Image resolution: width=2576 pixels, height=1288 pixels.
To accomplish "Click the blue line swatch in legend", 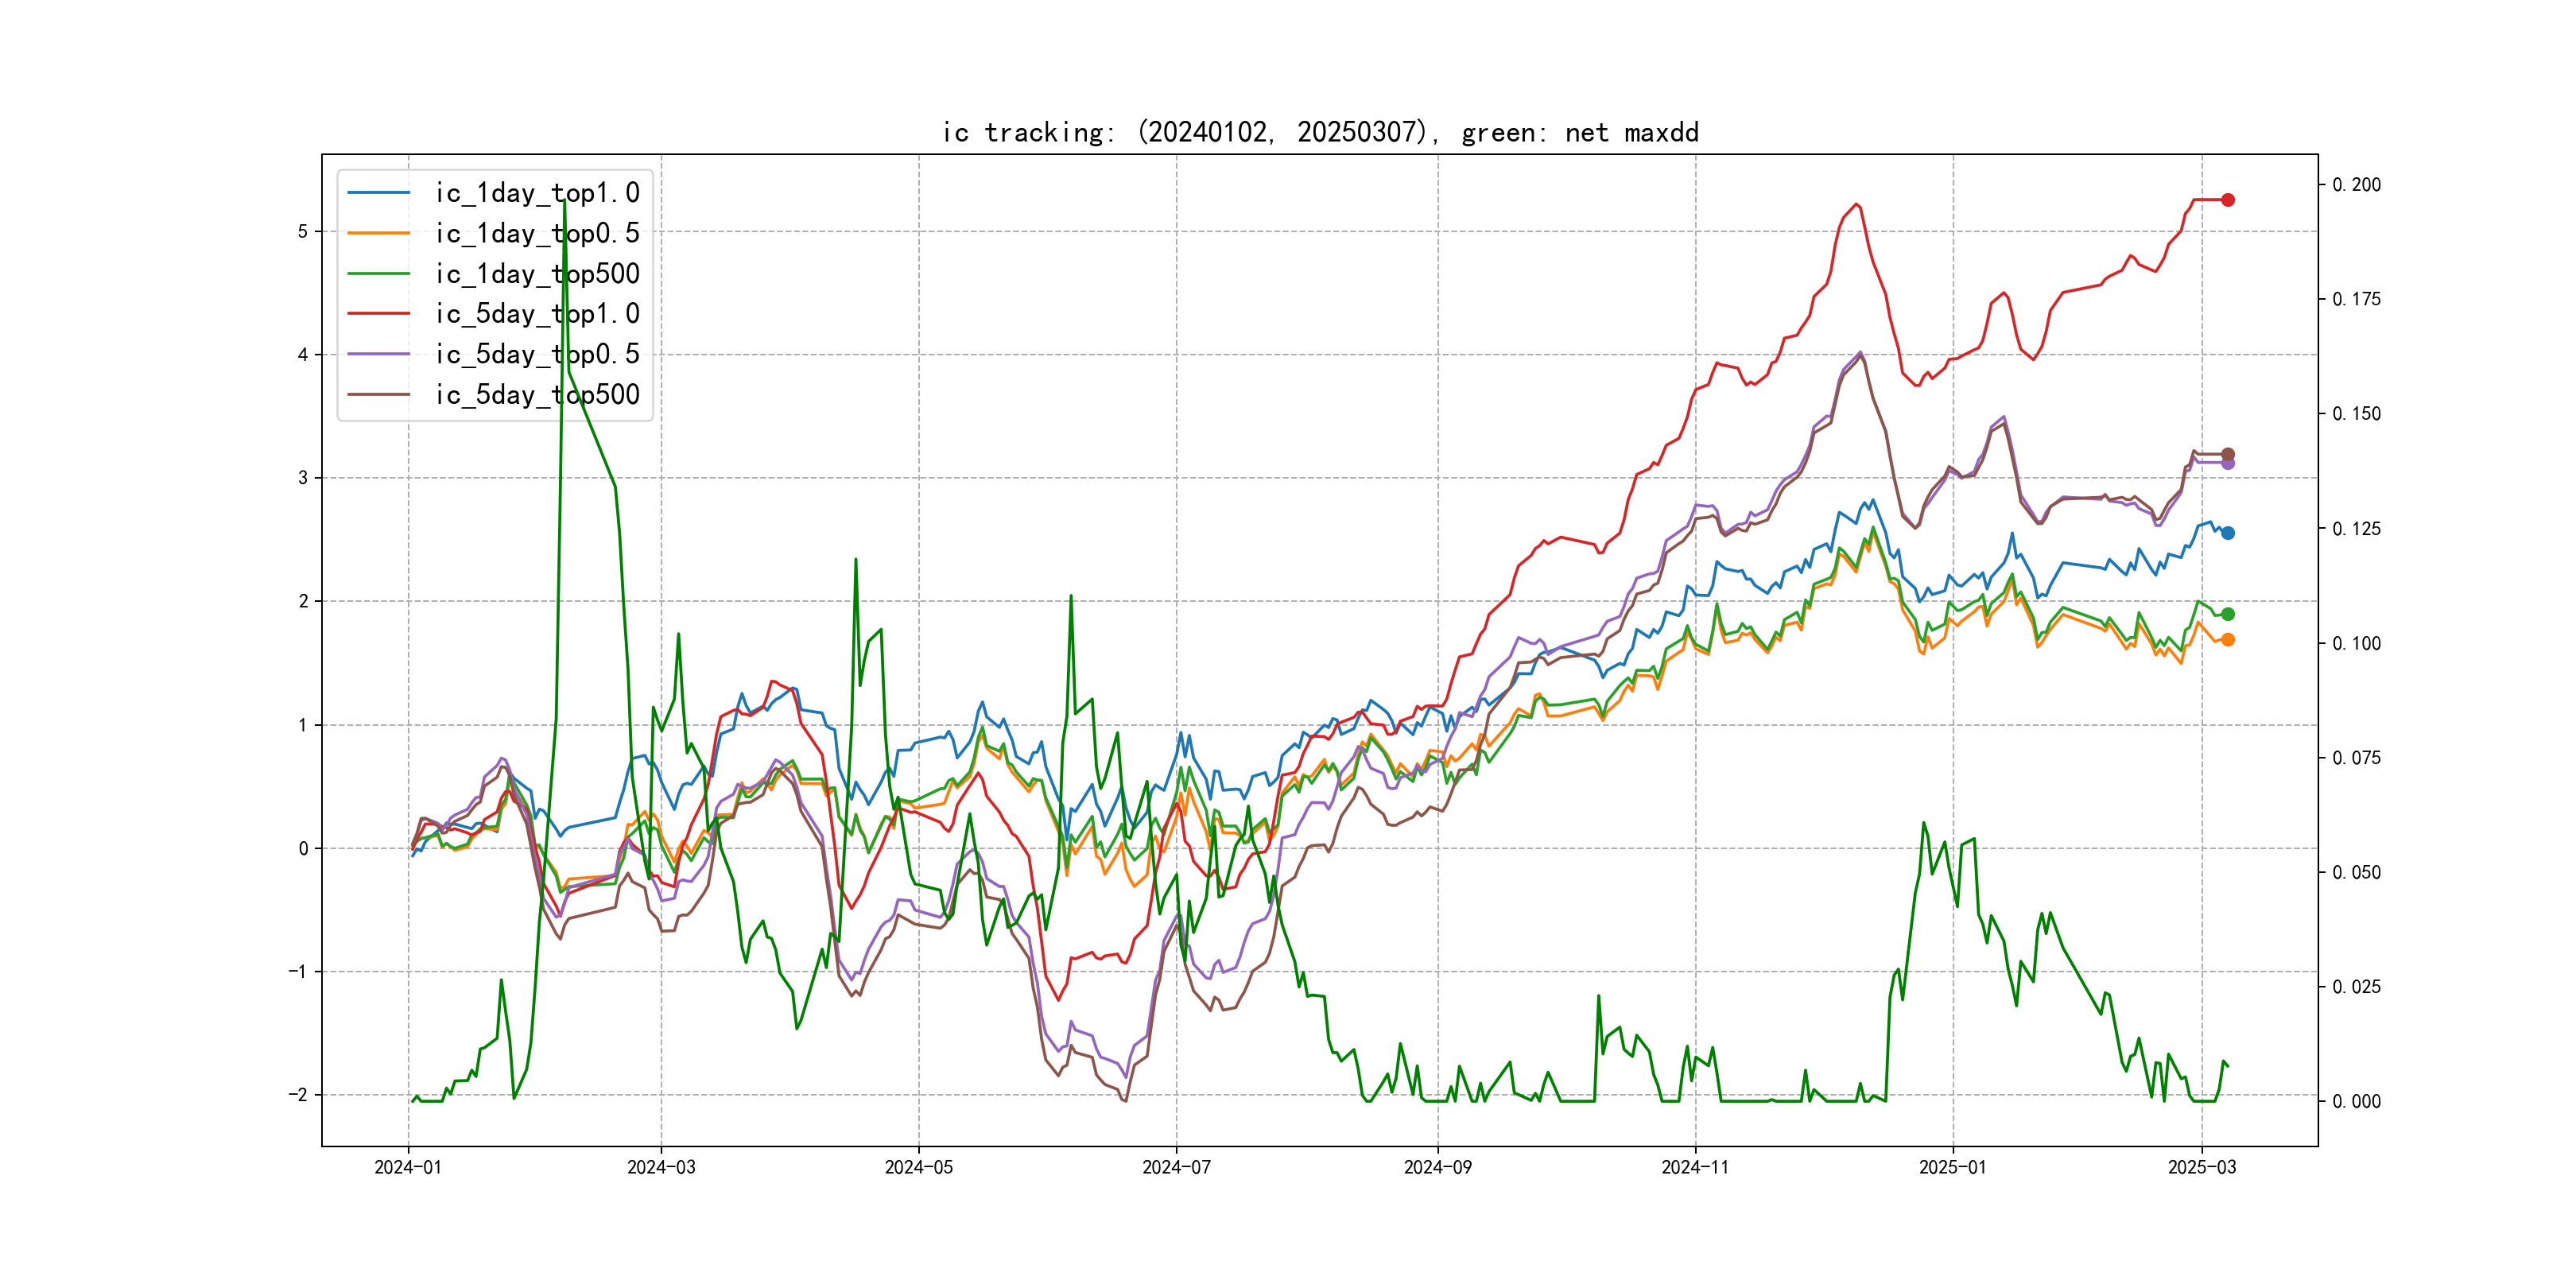I will 378,193.
